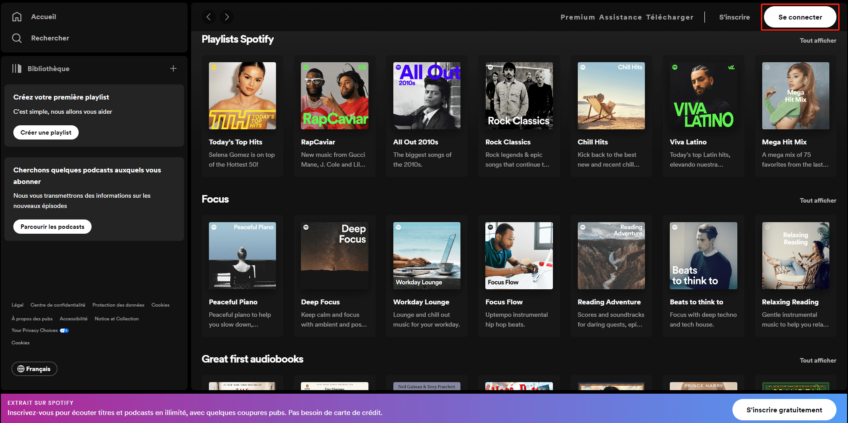Open the Mega Hit Mix cover
Viewport: 848px width, 423px height.
click(x=796, y=96)
